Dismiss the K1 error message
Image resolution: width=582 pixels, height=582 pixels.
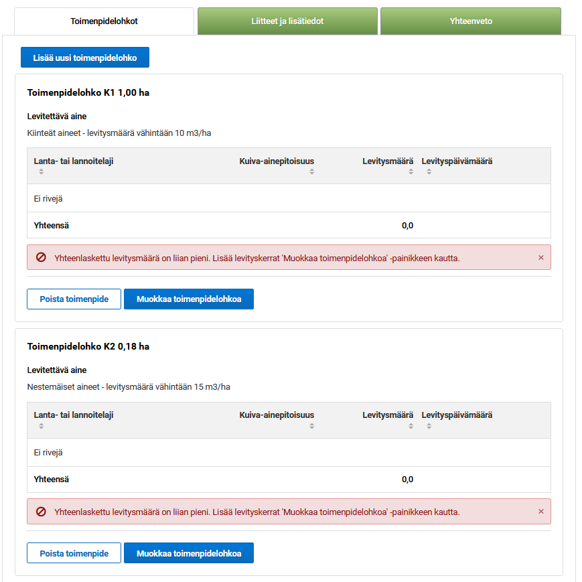click(x=541, y=258)
